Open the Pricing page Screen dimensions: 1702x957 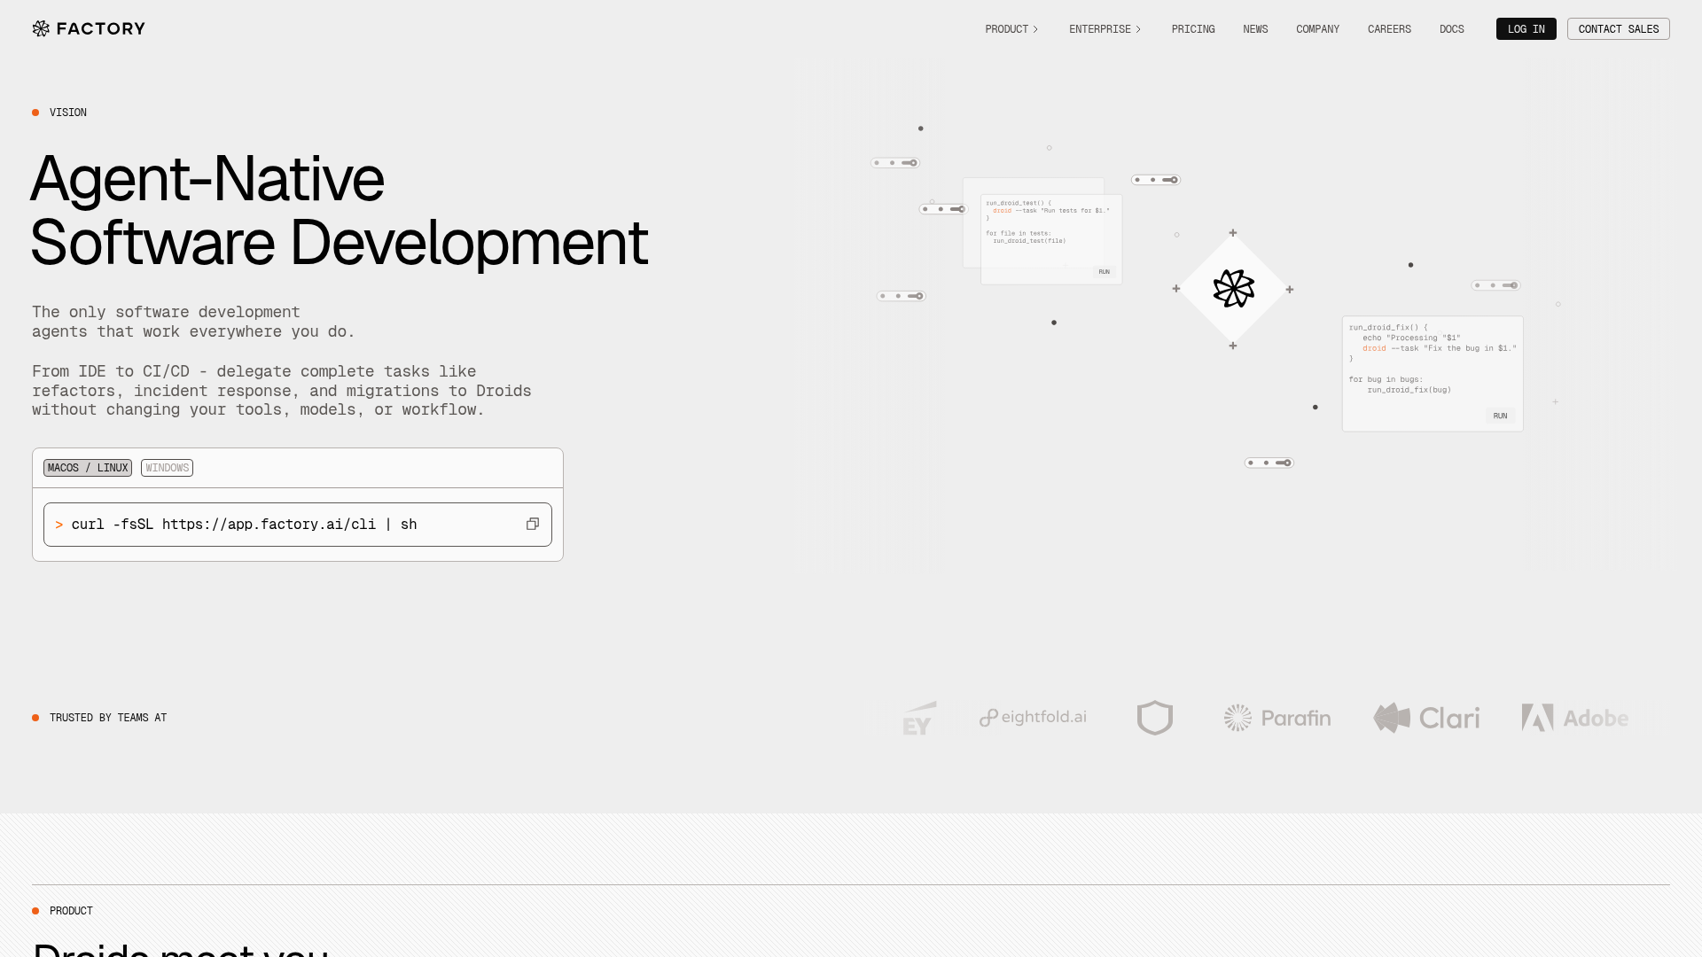tap(1192, 29)
